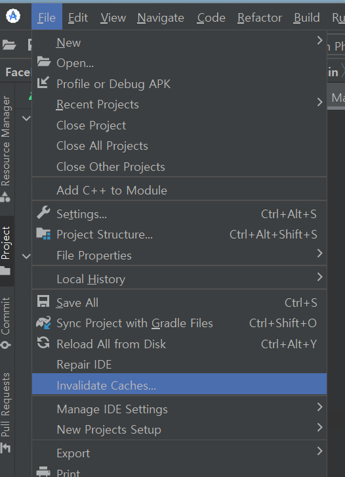This screenshot has height=477, width=345.
Task: Toggle the Commit tool window
Action: (5, 323)
